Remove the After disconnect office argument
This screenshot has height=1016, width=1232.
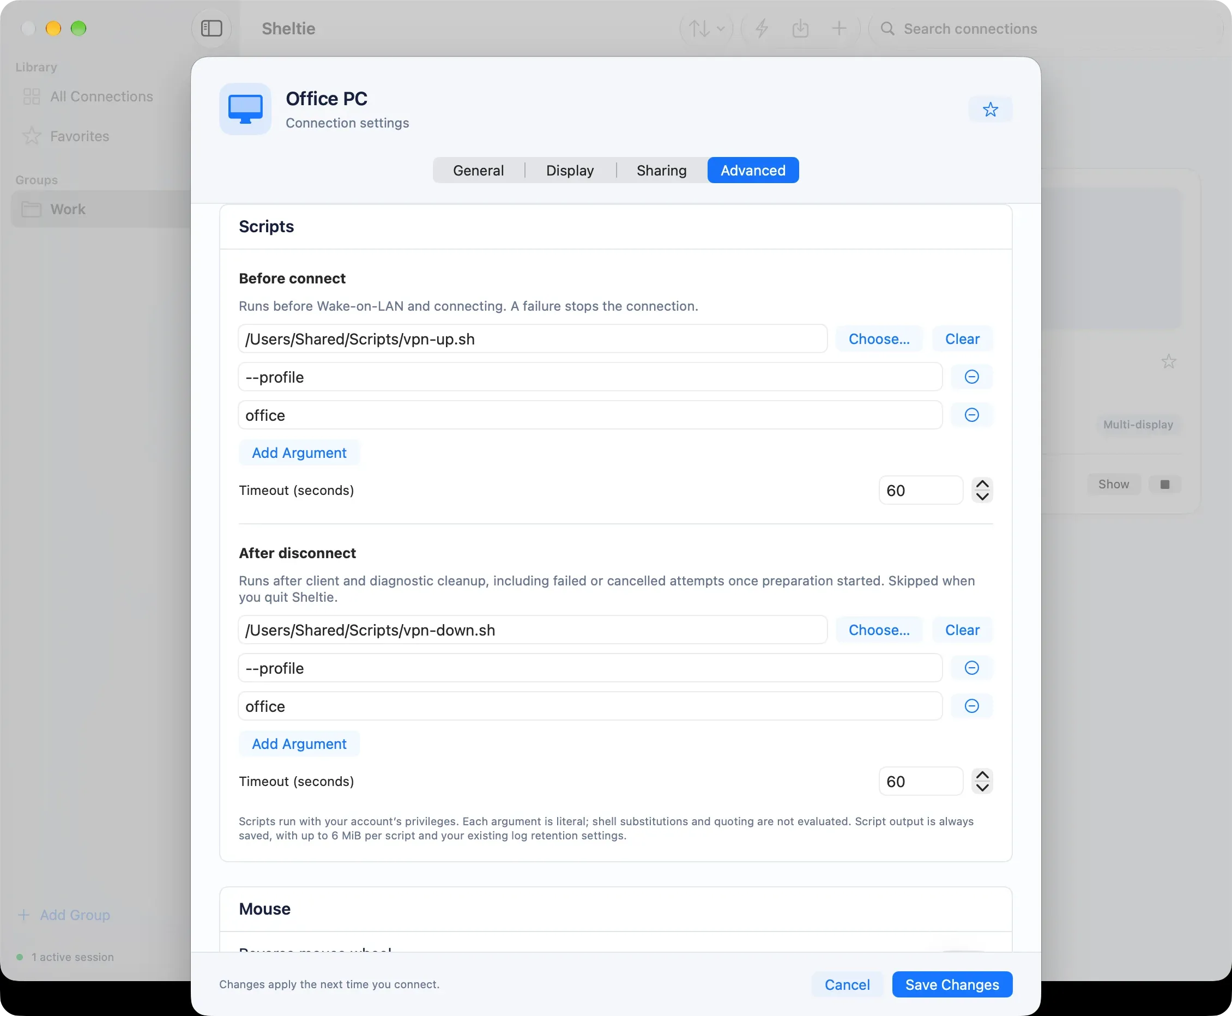[971, 705]
